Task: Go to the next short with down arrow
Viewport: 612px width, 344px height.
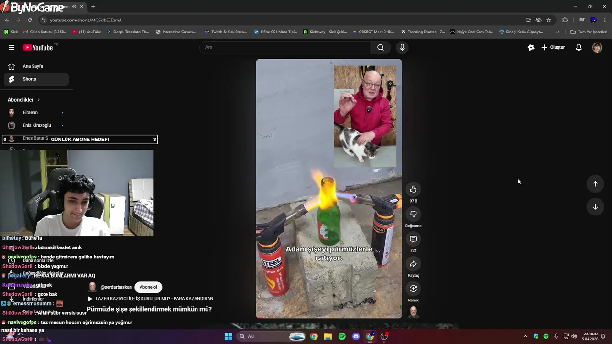Action: (595, 207)
